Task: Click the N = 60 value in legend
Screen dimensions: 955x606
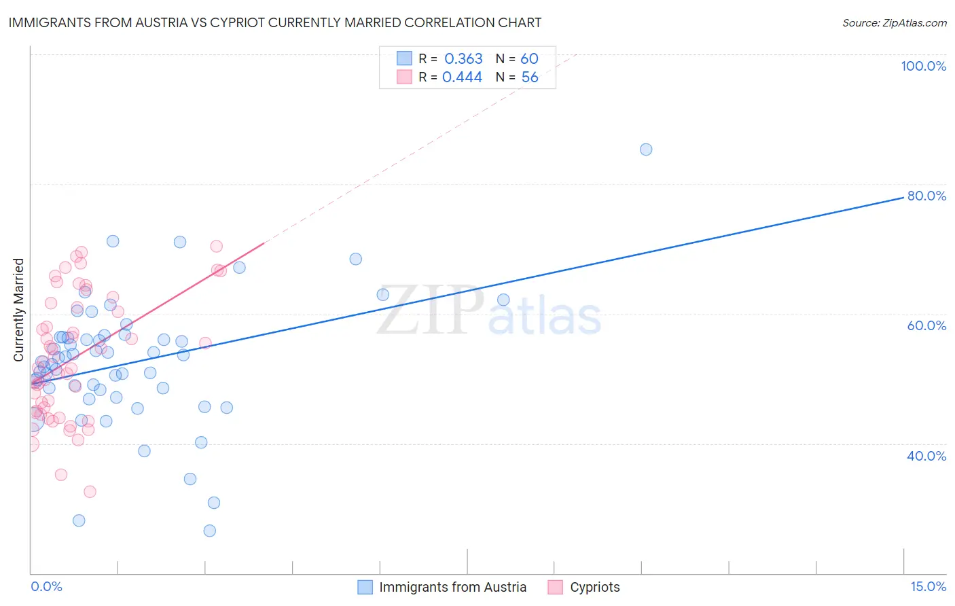Action: [x=517, y=58]
